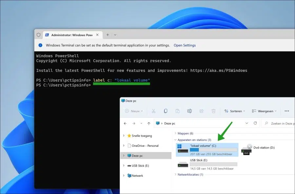This screenshot has width=295, height=194.
Task: Click the Deze pc window title icon
Action: (x=123, y=101)
